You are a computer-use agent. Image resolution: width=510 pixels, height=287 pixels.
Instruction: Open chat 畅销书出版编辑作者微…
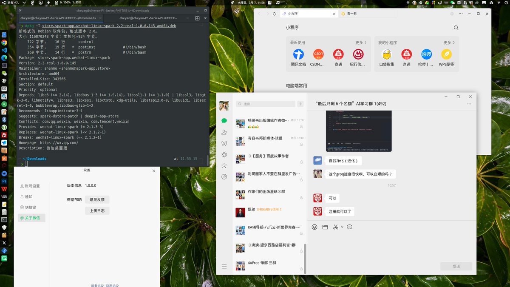point(269,123)
